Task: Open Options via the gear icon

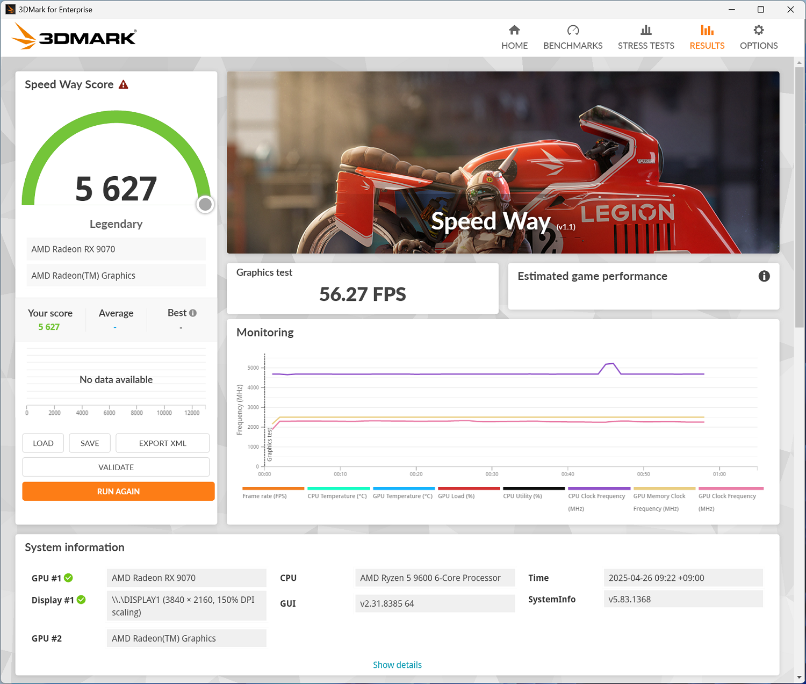Action: coord(759,30)
